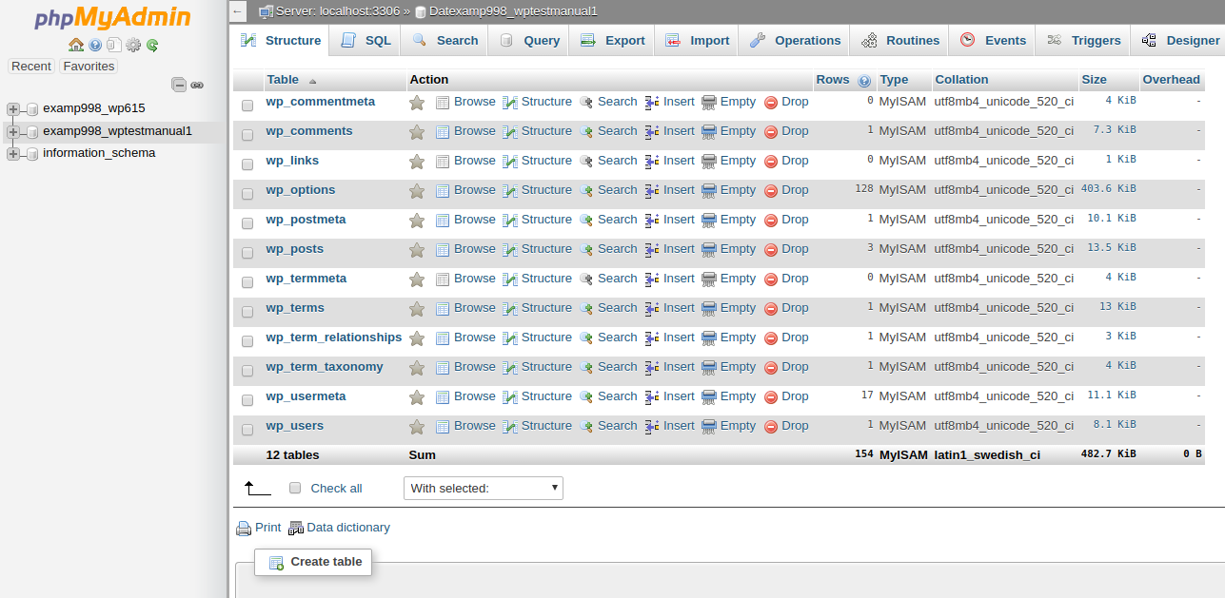1225x598 pixels.
Task: Click the phpMyAdmin logo
Action: point(113,19)
